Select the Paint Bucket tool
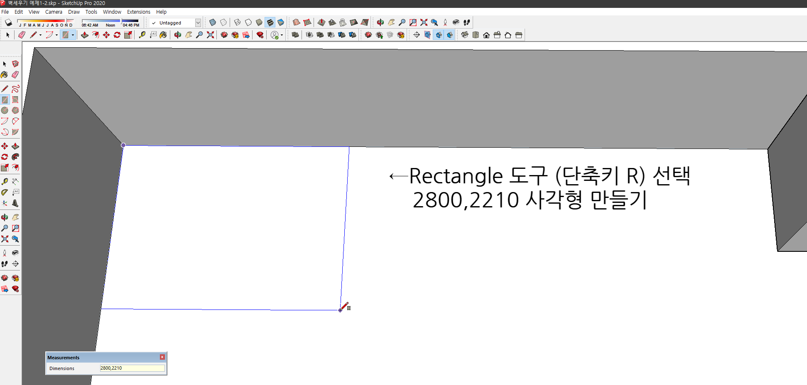 click(163, 35)
